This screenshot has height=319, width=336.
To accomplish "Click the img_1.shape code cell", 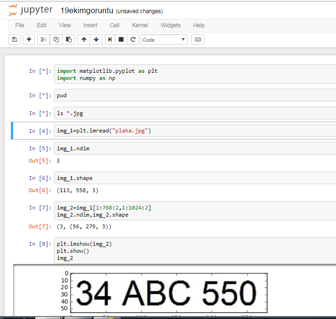I will coord(195,178).
